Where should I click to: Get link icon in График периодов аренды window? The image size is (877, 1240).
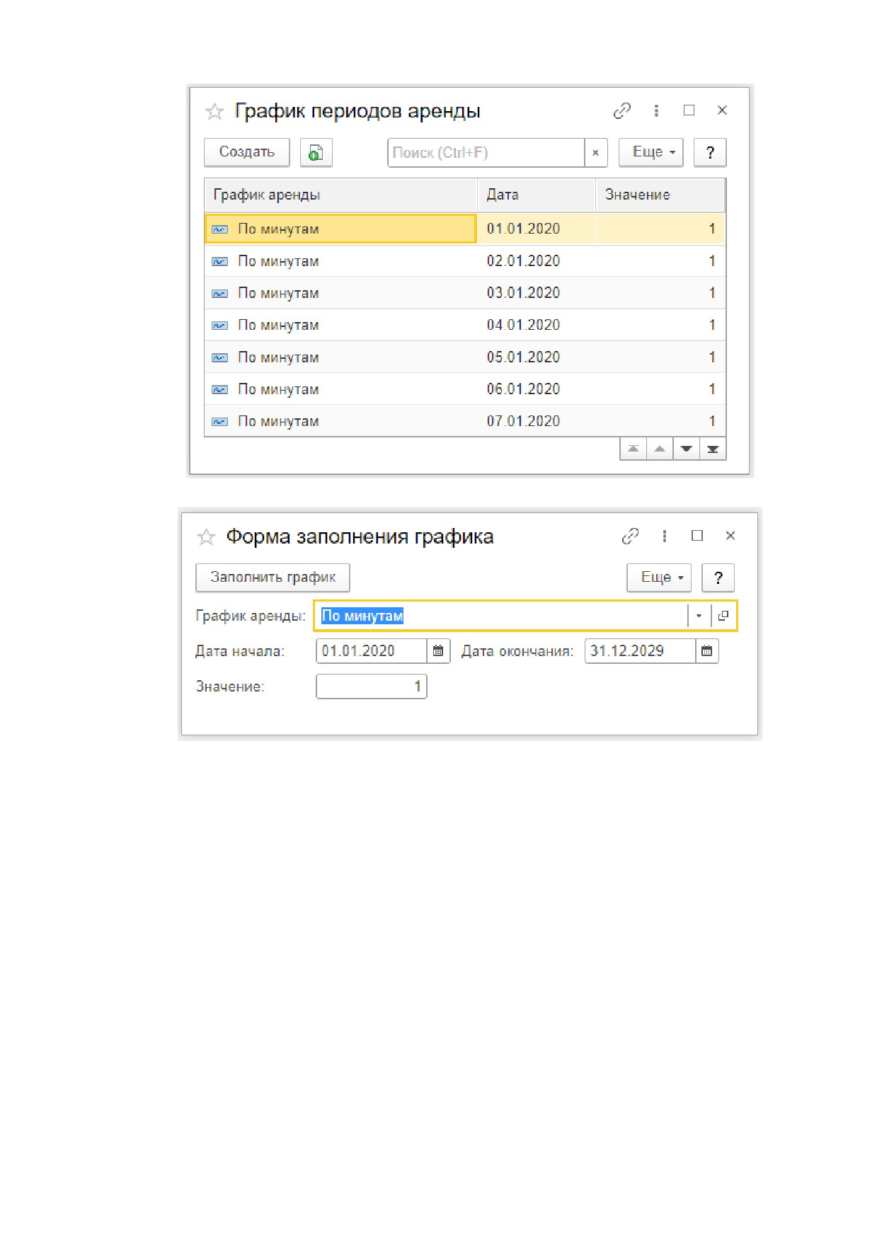[622, 110]
